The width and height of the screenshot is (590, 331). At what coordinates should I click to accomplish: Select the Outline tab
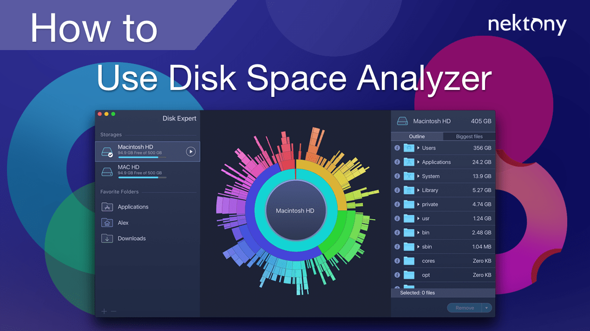click(x=417, y=136)
